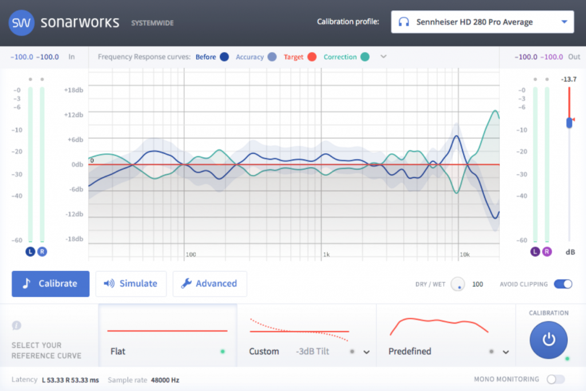Click the Sonarworks SW logo icon
This screenshot has width=586, height=391.
(21, 23)
